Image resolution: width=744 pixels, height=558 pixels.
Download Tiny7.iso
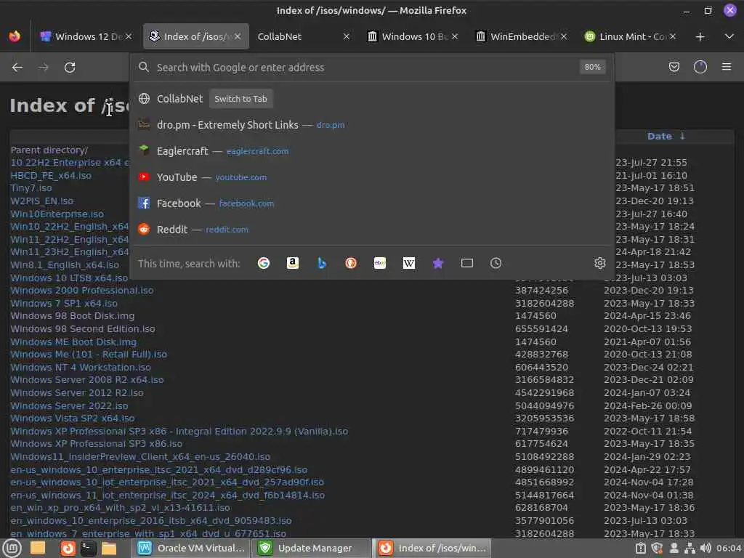click(x=31, y=188)
